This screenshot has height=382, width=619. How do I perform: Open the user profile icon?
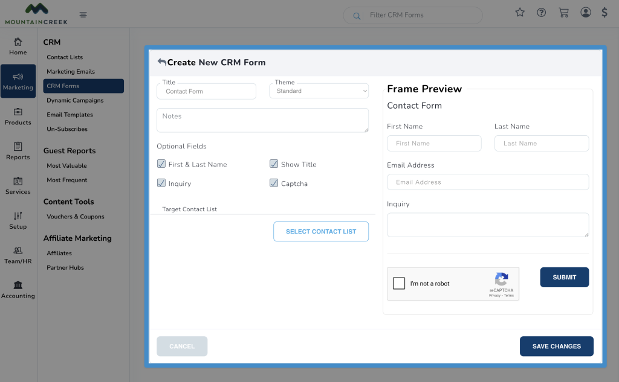click(585, 13)
